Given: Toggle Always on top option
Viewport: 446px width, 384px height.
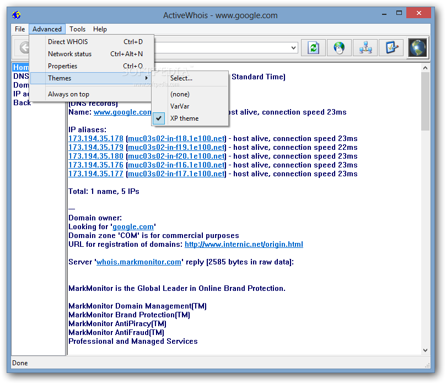Looking at the screenshot, I should (90, 94).
